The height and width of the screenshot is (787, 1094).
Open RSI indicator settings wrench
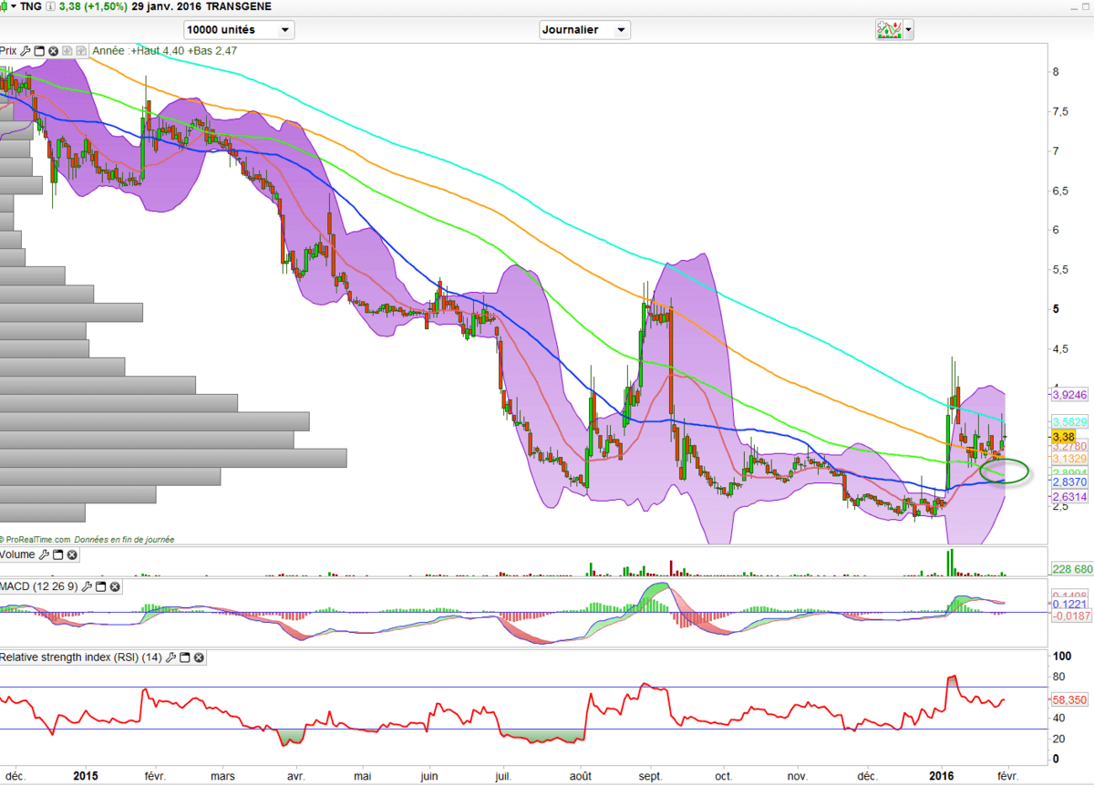pos(170,658)
